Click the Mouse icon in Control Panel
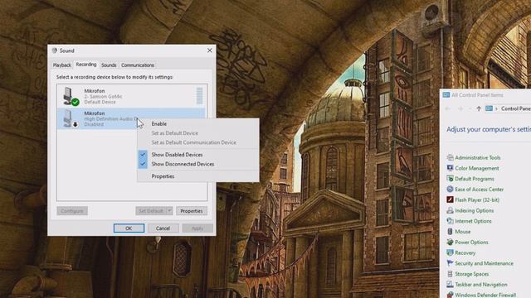Screen dimensions: 531x298 pyautogui.click(x=450, y=232)
